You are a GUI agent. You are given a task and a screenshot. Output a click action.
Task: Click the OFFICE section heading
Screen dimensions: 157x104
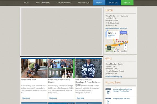108,58
